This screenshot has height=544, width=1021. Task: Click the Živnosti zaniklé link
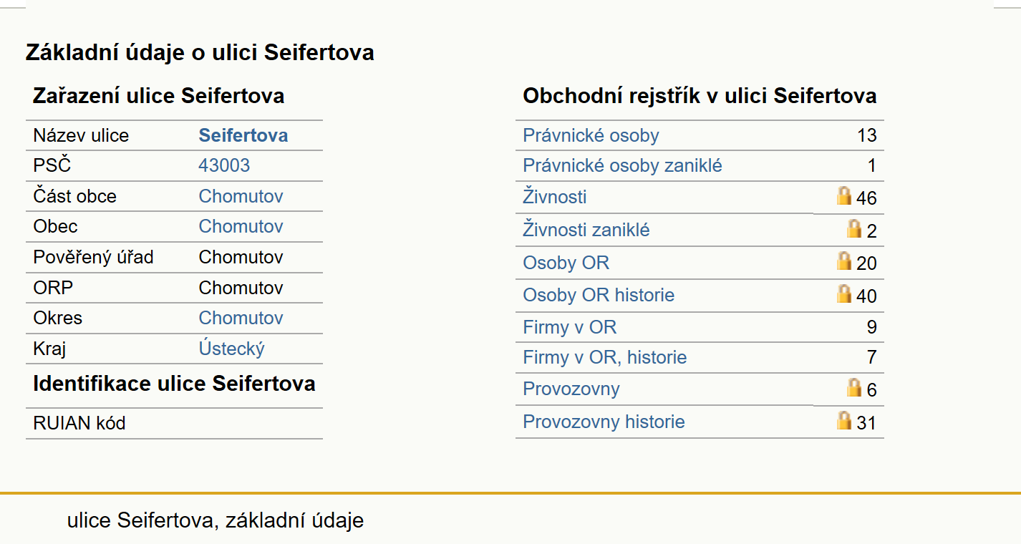click(x=586, y=230)
